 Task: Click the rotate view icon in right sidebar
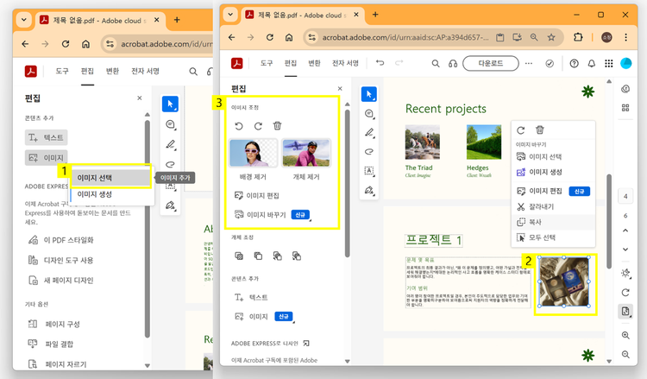pos(625,293)
